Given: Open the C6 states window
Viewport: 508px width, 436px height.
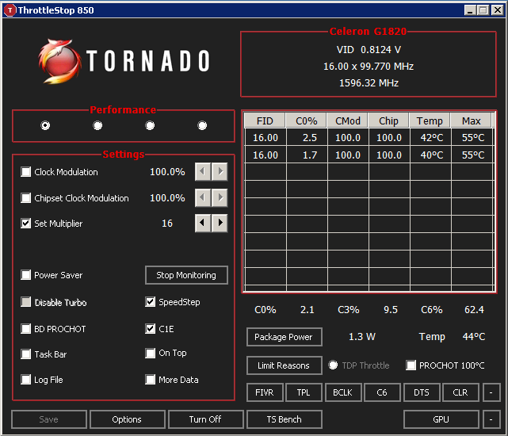Looking at the screenshot, I should pyautogui.click(x=382, y=392).
